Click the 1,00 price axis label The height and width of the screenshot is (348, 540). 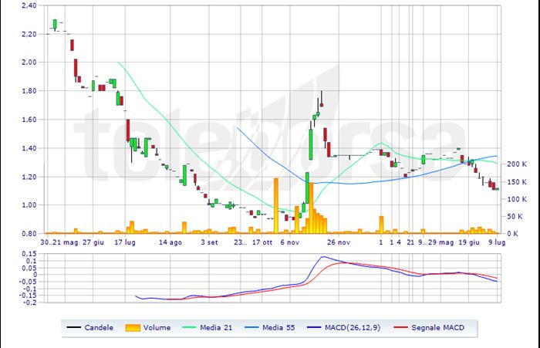[29, 205]
